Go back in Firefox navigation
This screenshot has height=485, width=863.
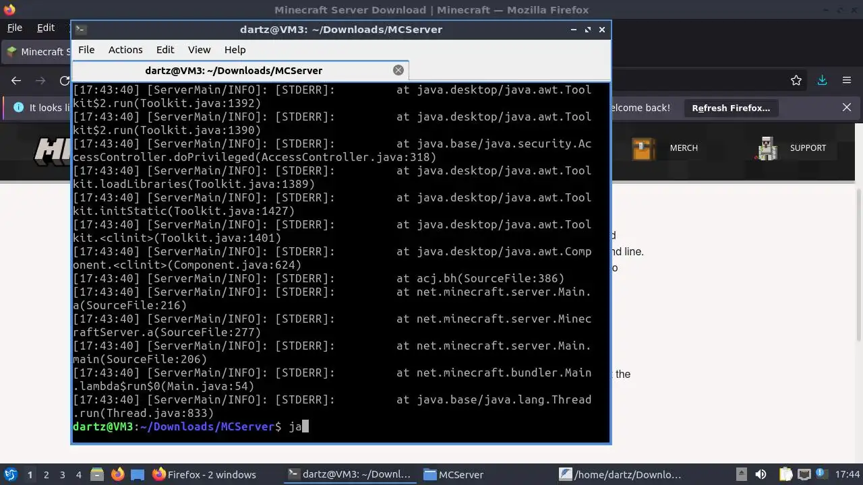16,81
